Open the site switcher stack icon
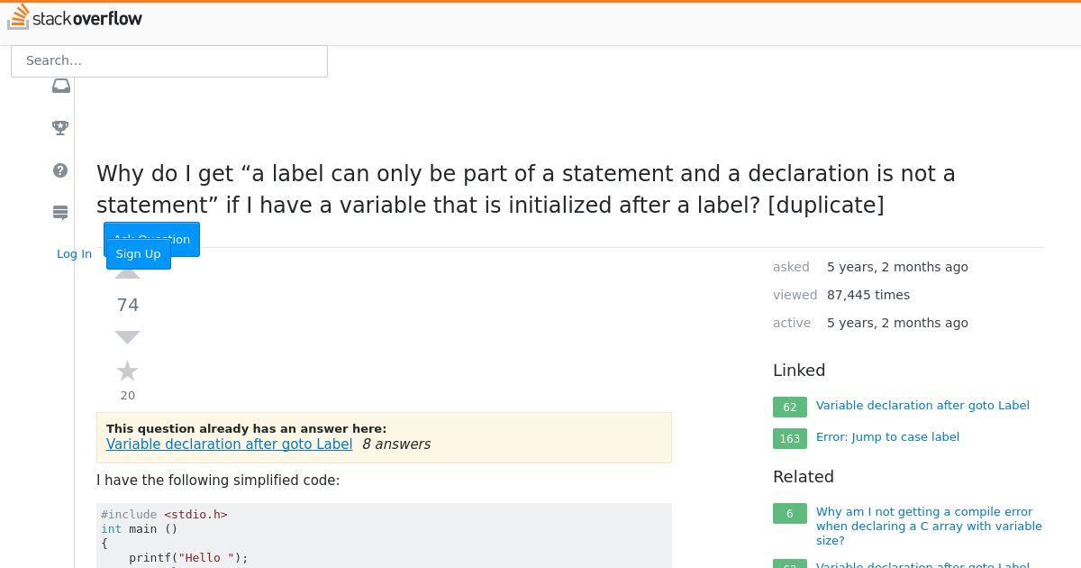The width and height of the screenshot is (1081, 568). [x=60, y=213]
